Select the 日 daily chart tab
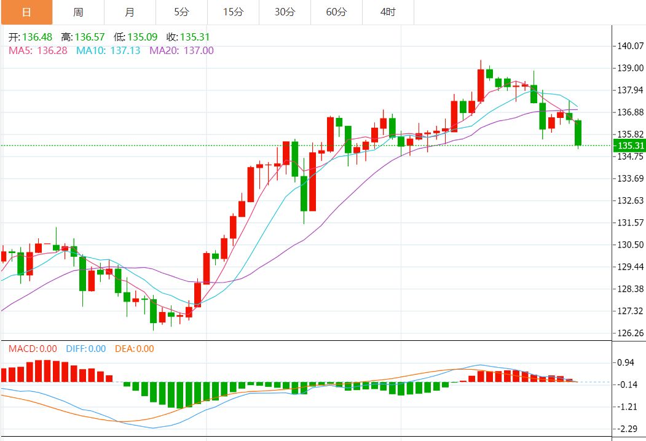Image resolution: width=646 pixels, height=441 pixels. tap(27, 12)
